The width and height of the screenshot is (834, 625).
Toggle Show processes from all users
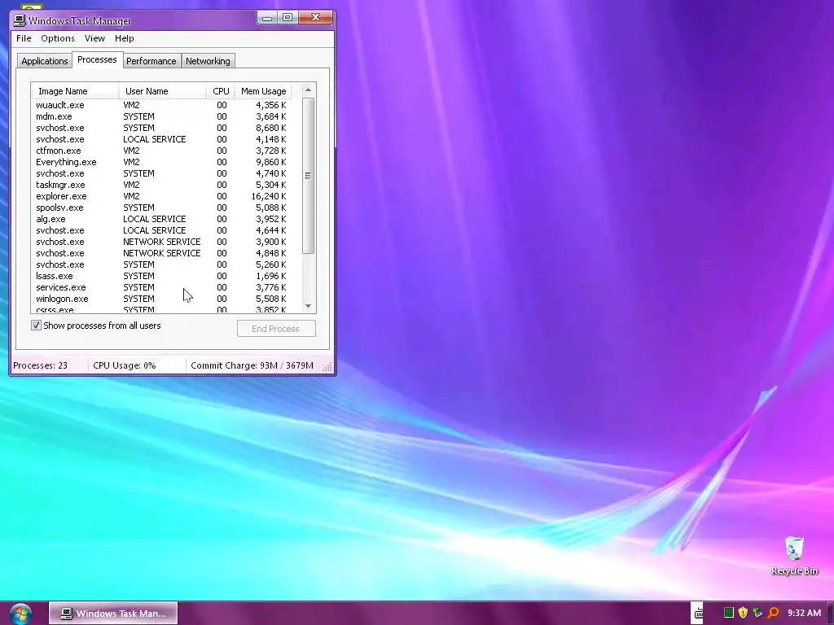36,326
